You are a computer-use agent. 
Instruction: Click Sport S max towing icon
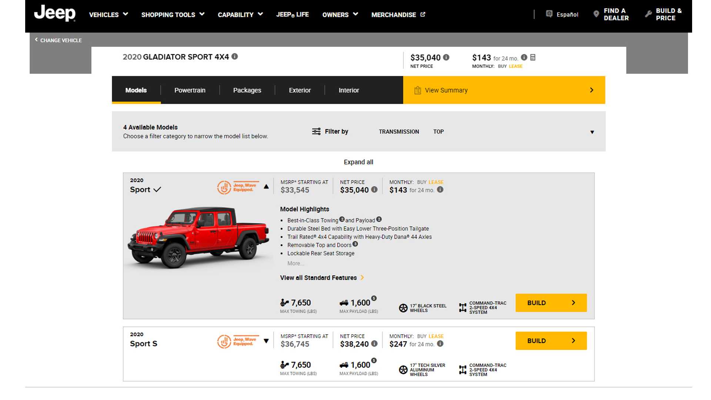284,365
